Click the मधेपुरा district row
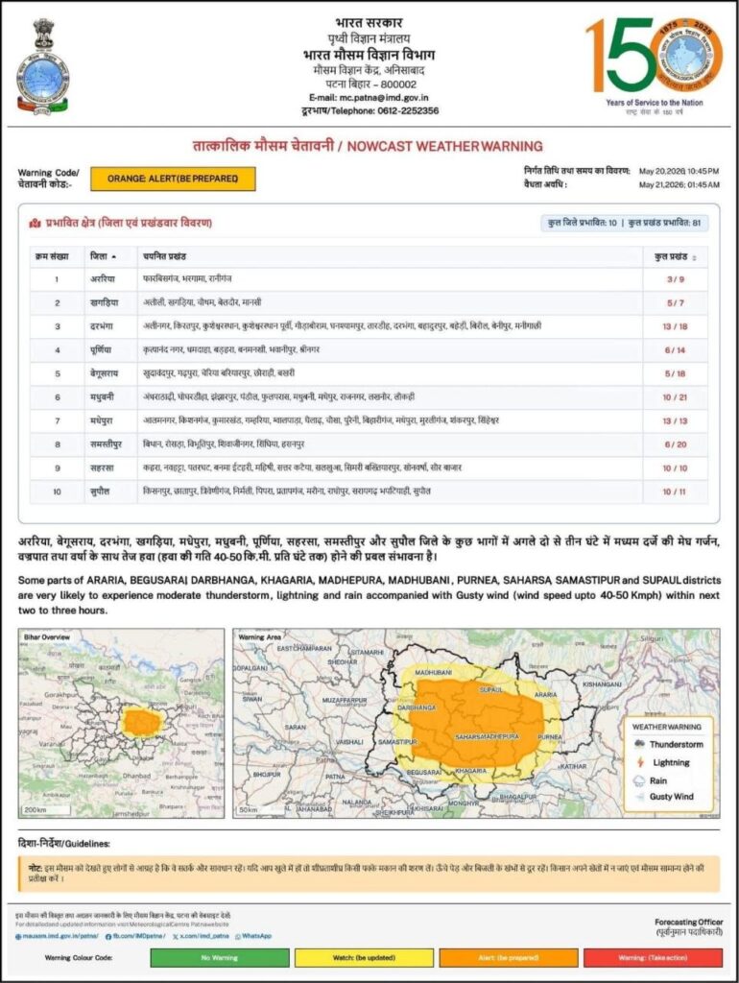This screenshot has width=739, height=983. click(x=369, y=420)
